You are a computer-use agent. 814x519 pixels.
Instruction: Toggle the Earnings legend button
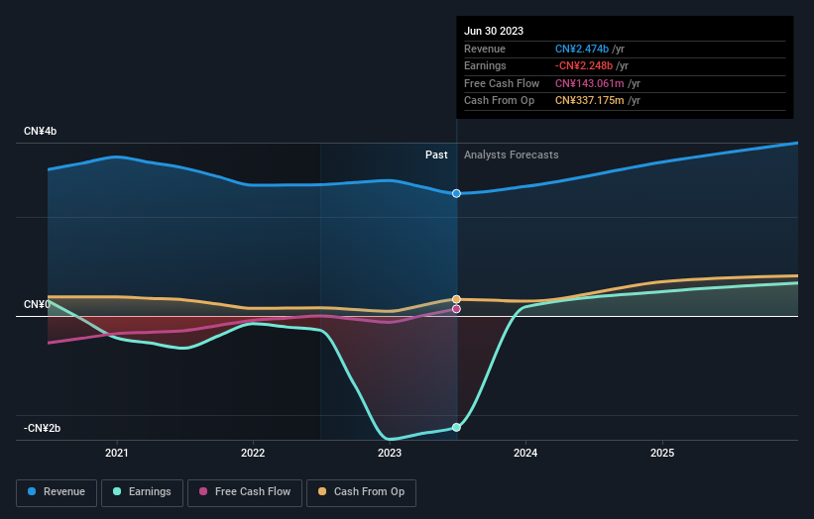tap(142, 492)
